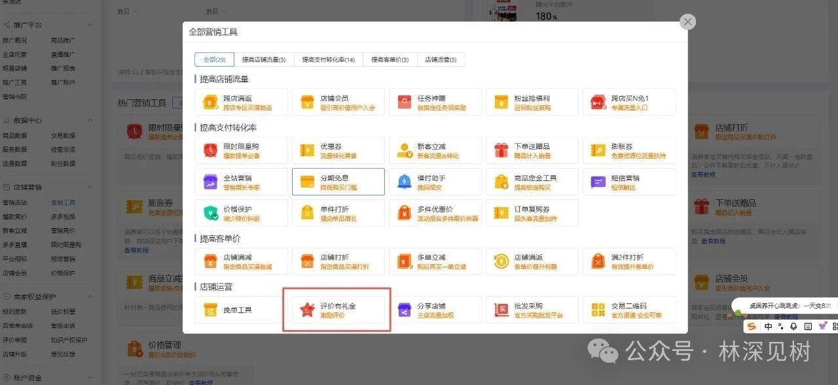Open the 评价有礼金 star icon tool
The image size is (838, 385).
point(306,310)
